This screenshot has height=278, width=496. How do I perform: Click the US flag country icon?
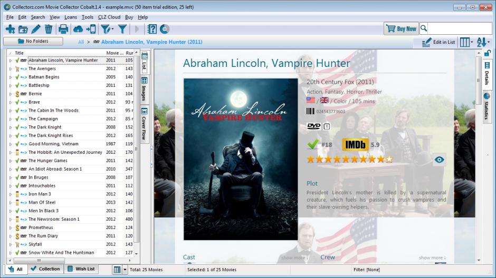point(311,101)
